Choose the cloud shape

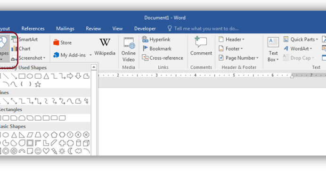(x=78, y=151)
